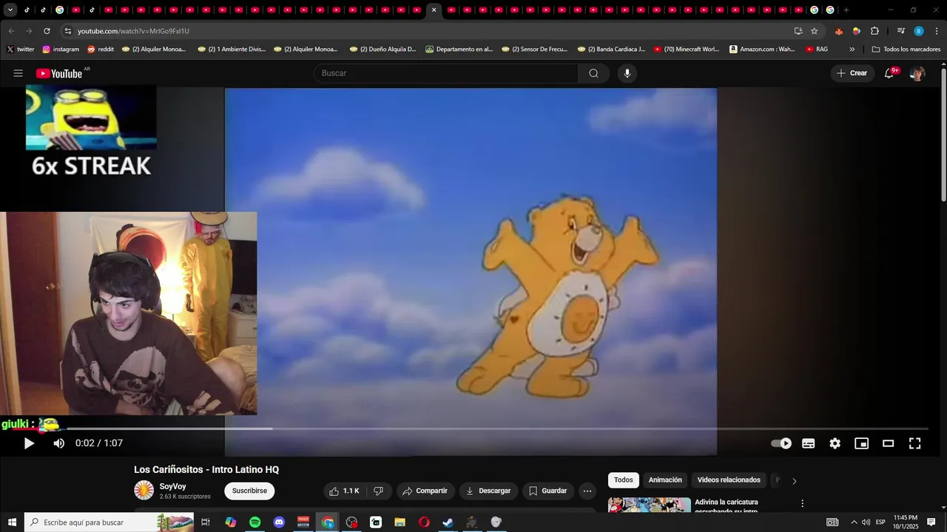Open the YouTube account avatar menu

917,73
